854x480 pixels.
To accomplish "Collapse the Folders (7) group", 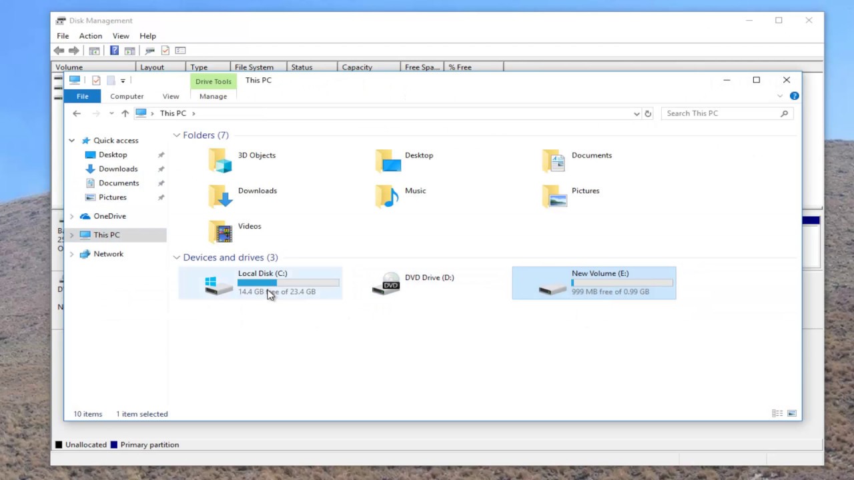I will [177, 135].
